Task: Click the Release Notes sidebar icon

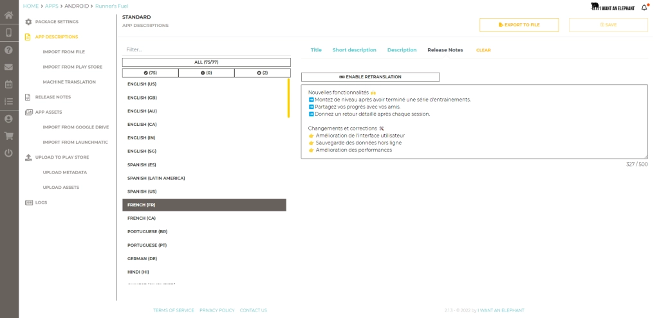Action: (28, 98)
